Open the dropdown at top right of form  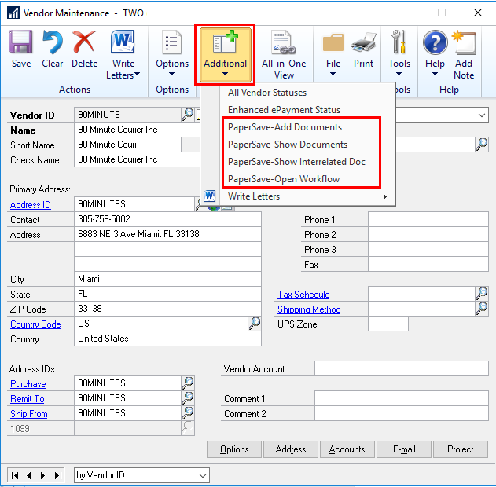click(481, 115)
